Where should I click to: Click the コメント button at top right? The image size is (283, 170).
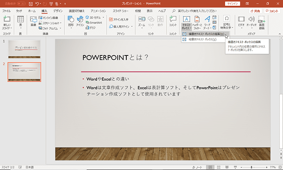click(272, 11)
